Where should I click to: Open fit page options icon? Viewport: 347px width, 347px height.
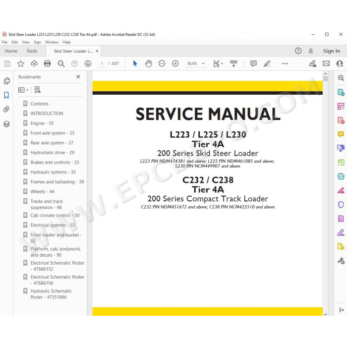(218, 63)
